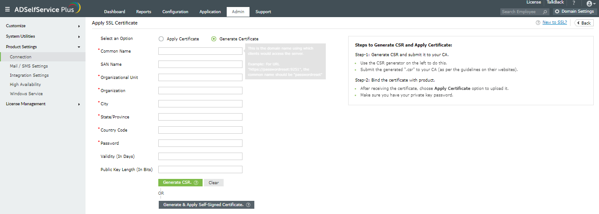Select the Generate Certificate radio option
Image resolution: width=599 pixels, height=214 pixels.
point(214,39)
